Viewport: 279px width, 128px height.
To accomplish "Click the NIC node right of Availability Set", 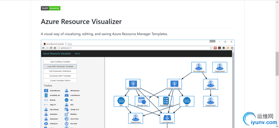I will pos(187,101).
